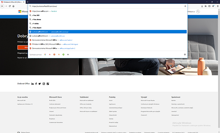Image resolution: width=220 pixels, height=133 pixels.
Task: Close the Office 365 sign-in tab
Action: coord(24,2)
